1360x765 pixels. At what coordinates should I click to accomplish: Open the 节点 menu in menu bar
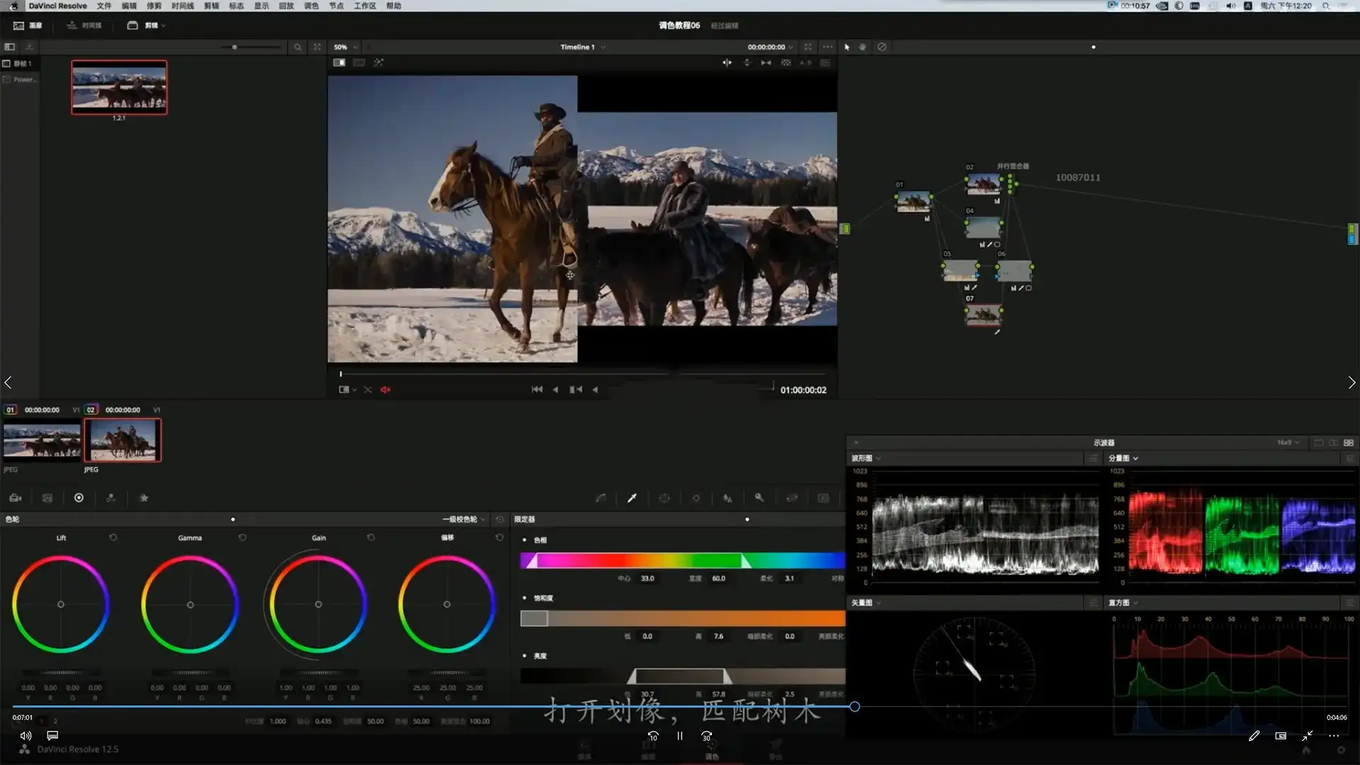(336, 6)
